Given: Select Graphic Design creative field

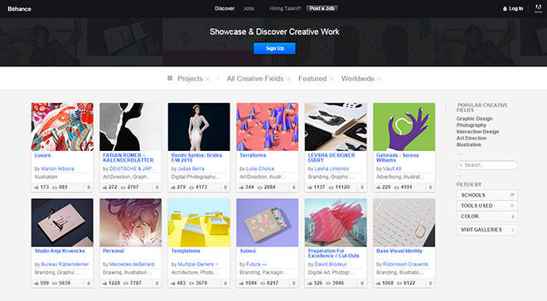Looking at the screenshot, I should [474, 119].
